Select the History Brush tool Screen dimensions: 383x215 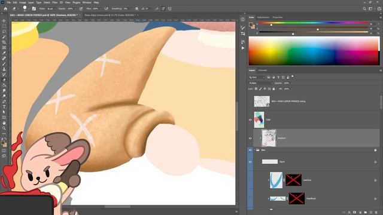click(x=4, y=75)
